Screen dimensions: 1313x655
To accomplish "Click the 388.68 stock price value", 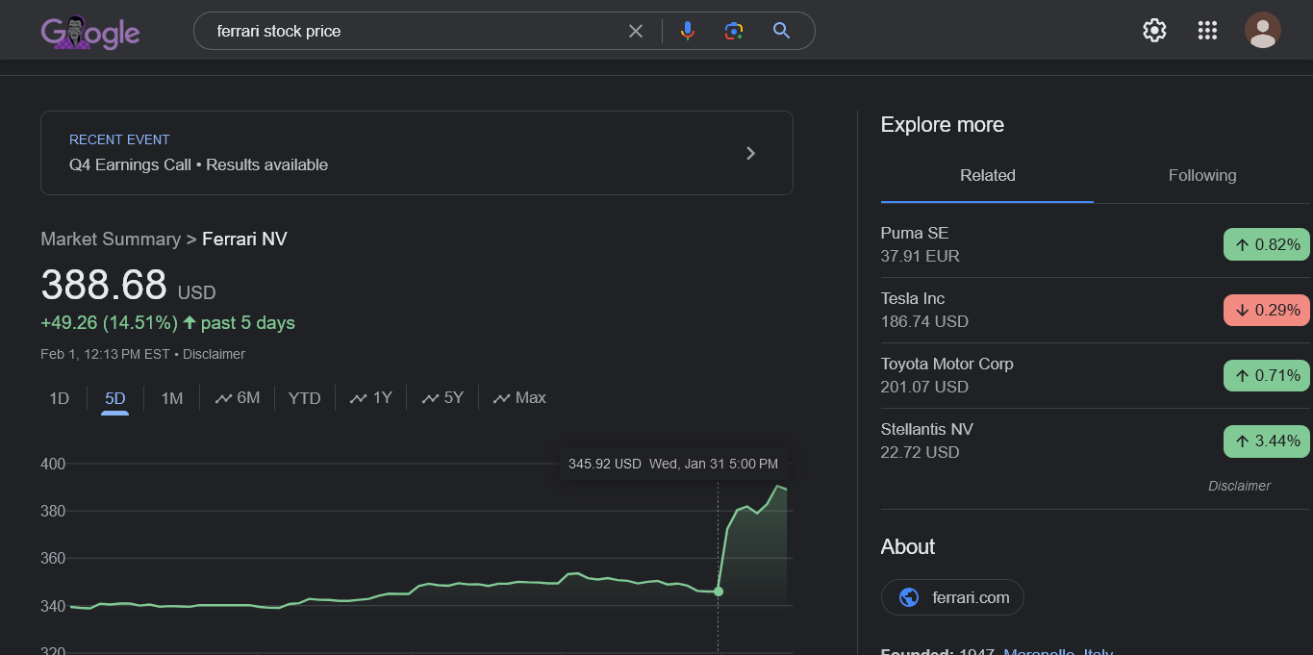I will pos(104,285).
